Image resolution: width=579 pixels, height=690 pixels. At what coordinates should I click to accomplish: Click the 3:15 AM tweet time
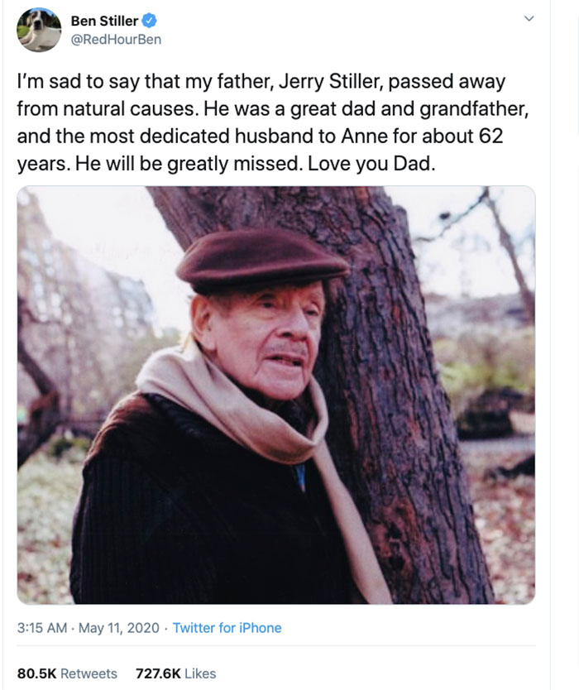(x=42, y=628)
